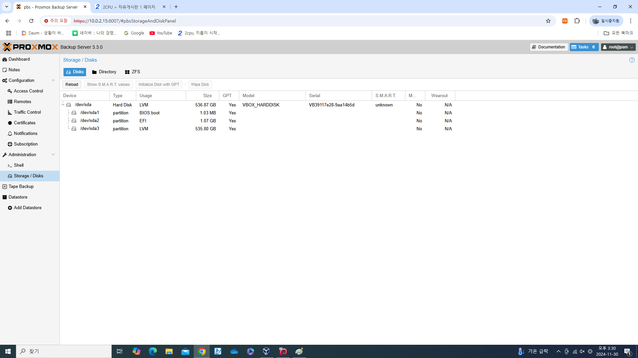The height and width of the screenshot is (358, 638).
Task: Select Storage / Disks in sidebar
Action: pos(30,176)
